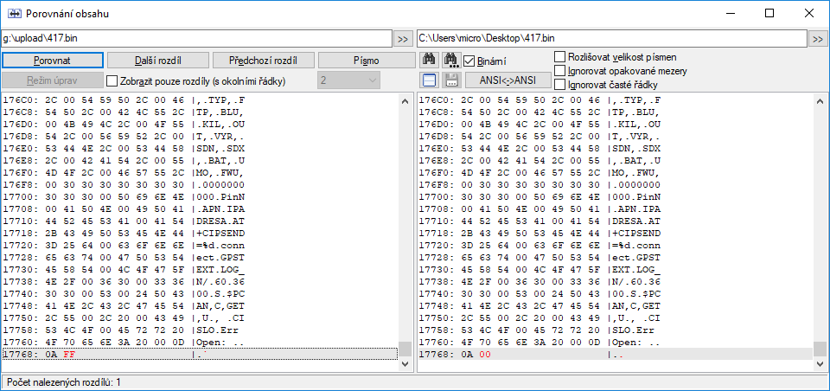Viewport: 830px width, 391px height.
Task: Uncheck the Binární checkbox
Action: [x=470, y=61]
